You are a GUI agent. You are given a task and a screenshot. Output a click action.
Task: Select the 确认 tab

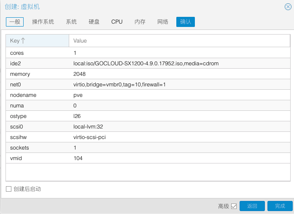pyautogui.click(x=186, y=22)
